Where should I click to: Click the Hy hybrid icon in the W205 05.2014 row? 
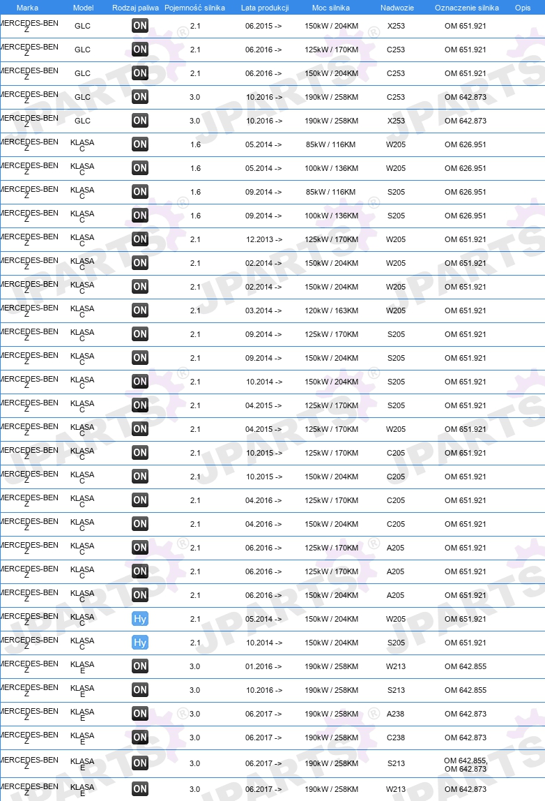click(140, 619)
